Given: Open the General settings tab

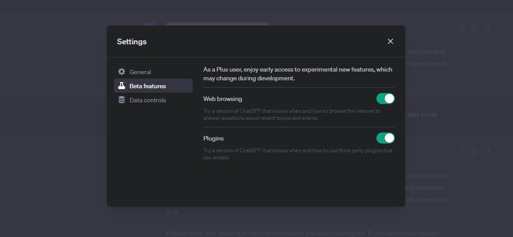Looking at the screenshot, I should pyautogui.click(x=140, y=72).
